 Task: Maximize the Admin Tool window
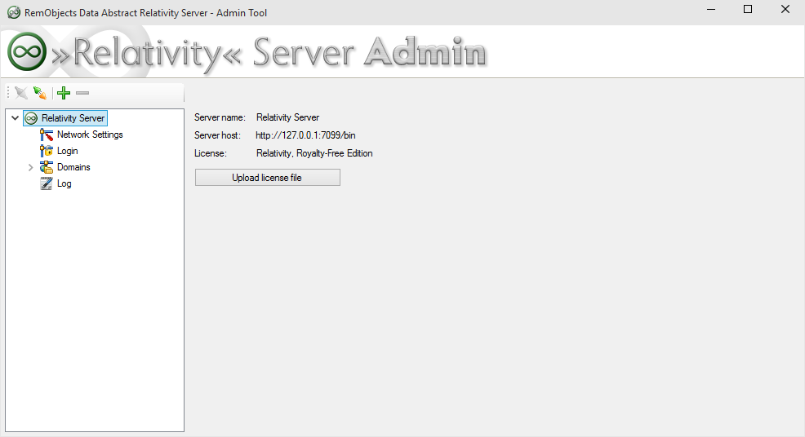(748, 9)
